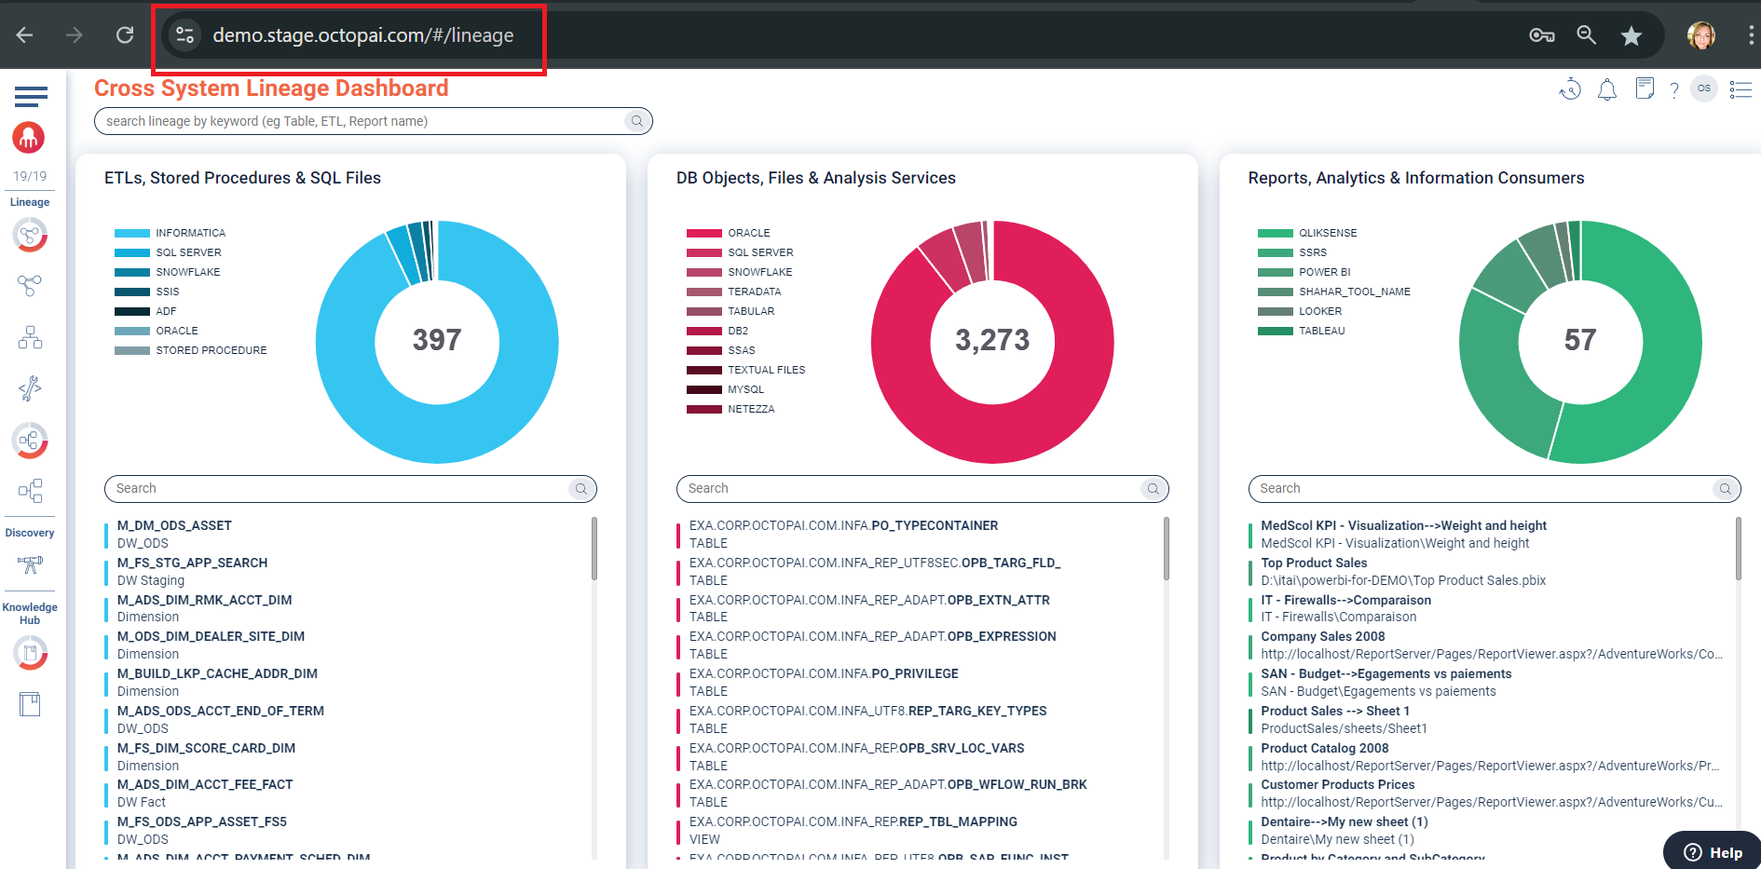1761x869 pixels.
Task: Click the notifications bell icon
Action: point(1606,89)
